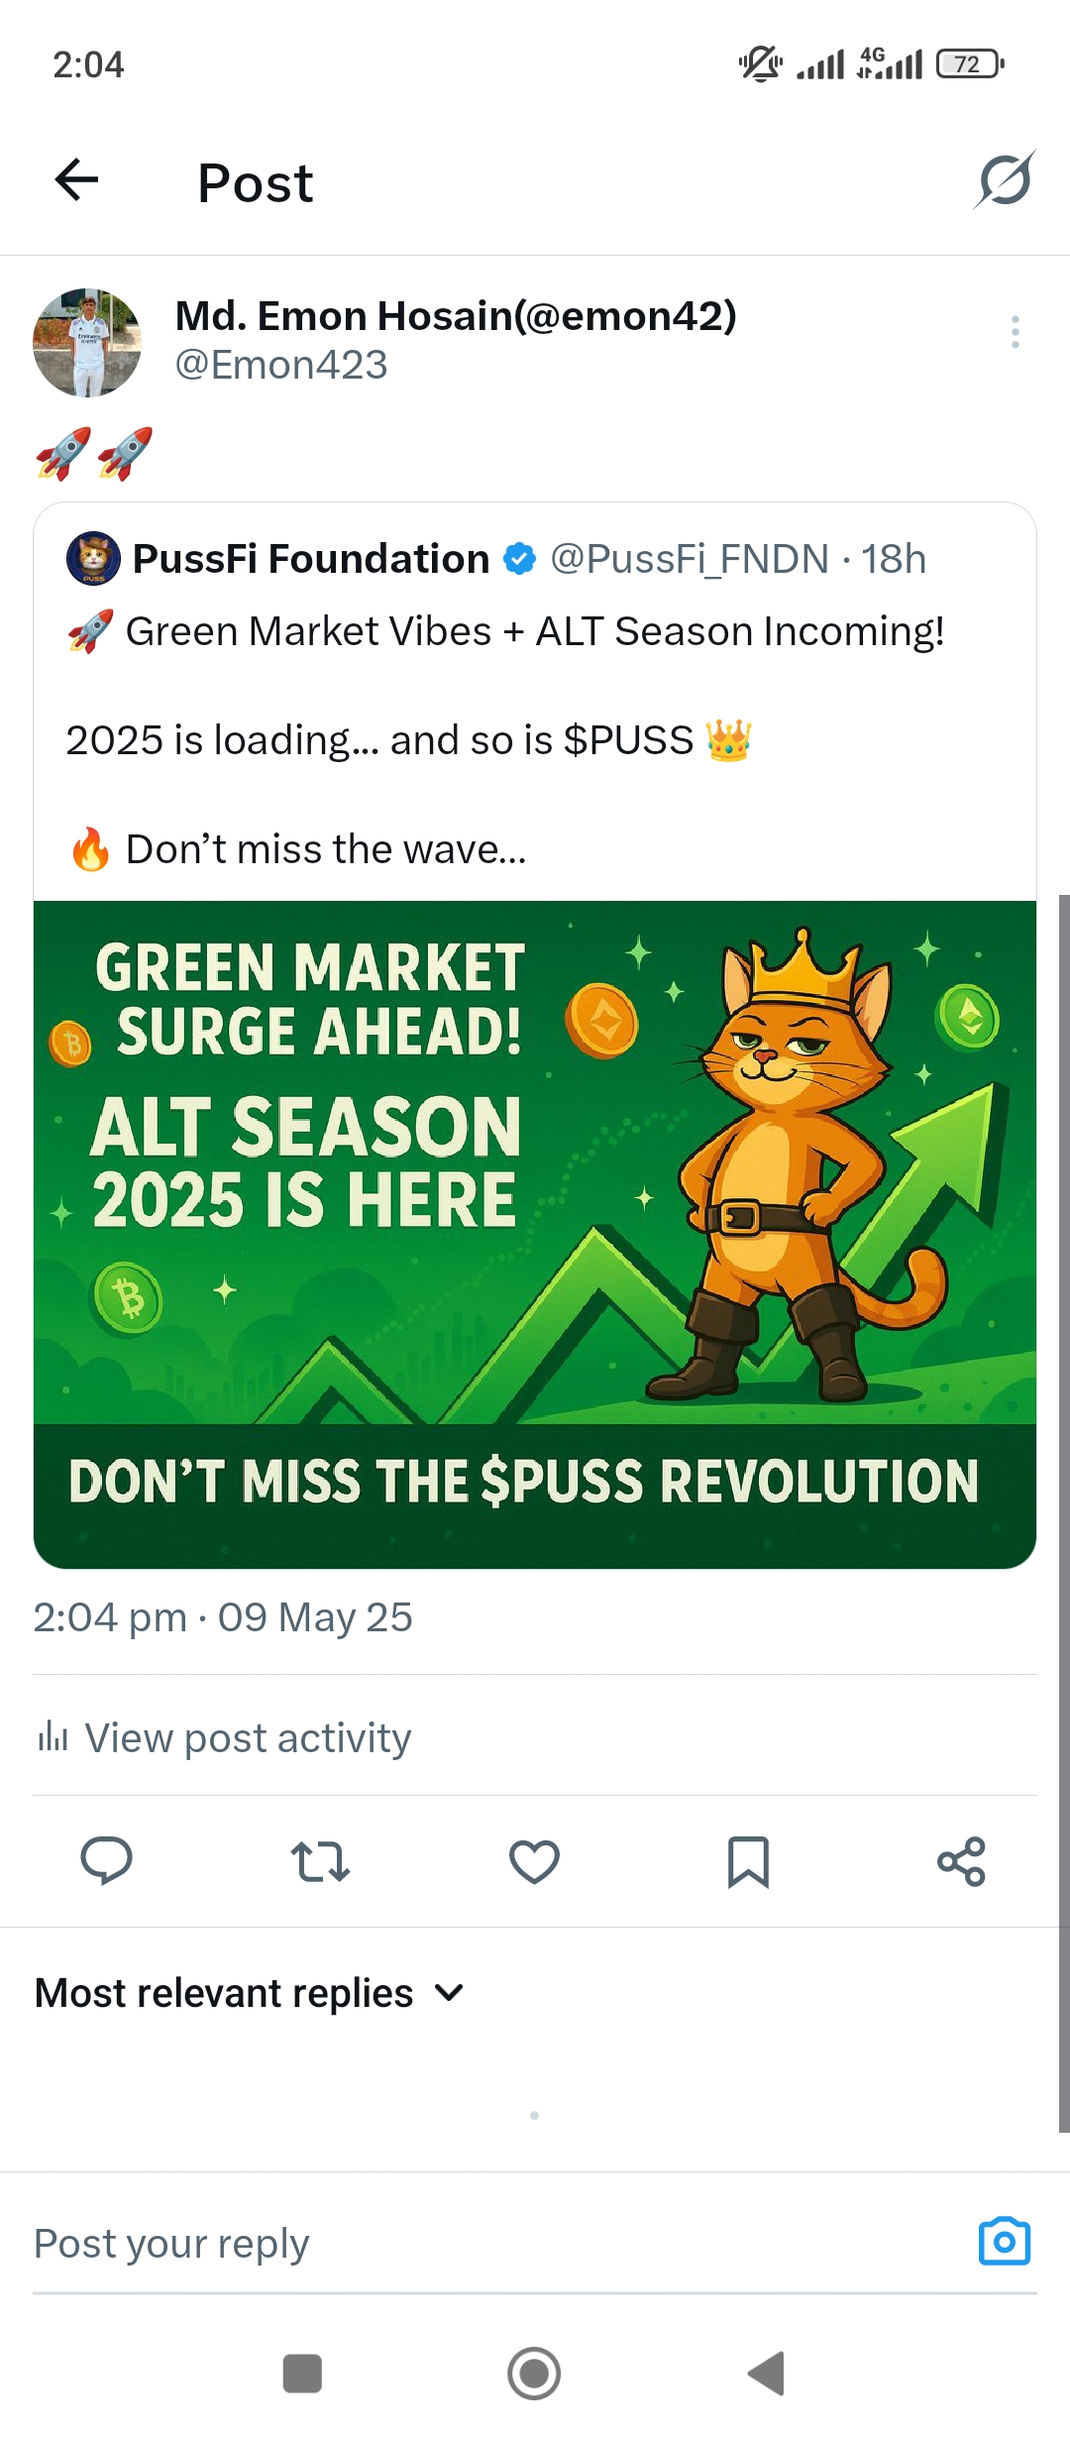
Task: Open the three-dot post options menu
Action: click(x=1016, y=332)
